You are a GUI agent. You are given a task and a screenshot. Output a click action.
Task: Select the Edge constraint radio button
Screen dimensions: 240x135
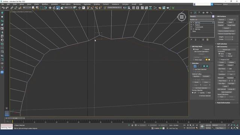[x=226, y=54]
